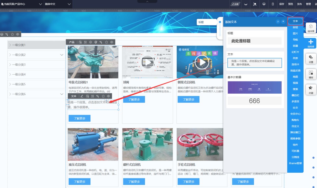Open the 管理 menu
Screen dimensions: 317x188
pyautogui.click(x=308, y=4)
